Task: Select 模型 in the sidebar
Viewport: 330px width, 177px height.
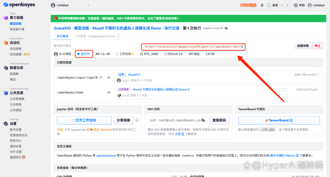Action: tap(13, 79)
